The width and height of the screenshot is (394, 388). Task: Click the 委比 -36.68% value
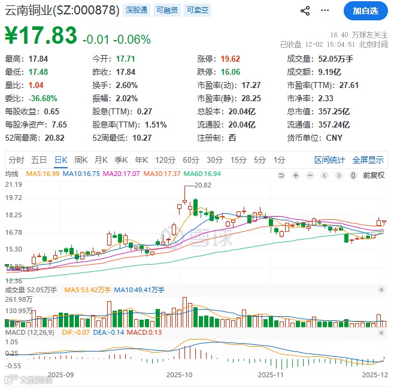point(43,98)
